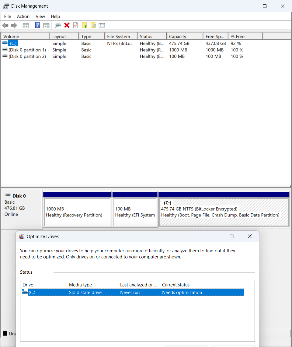Screen dimensions: 292x347
Task: Click the 92 % free cell
Action: [236, 43]
